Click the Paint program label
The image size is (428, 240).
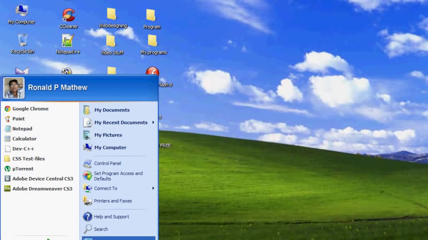tap(18, 119)
